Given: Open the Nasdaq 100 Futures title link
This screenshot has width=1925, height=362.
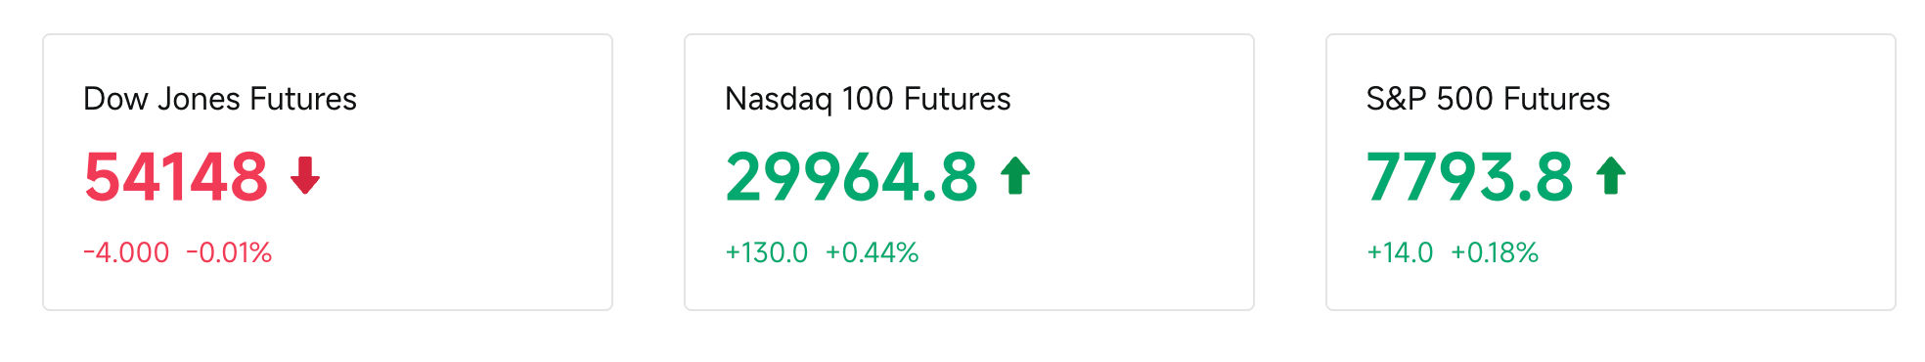Looking at the screenshot, I should tap(868, 99).
